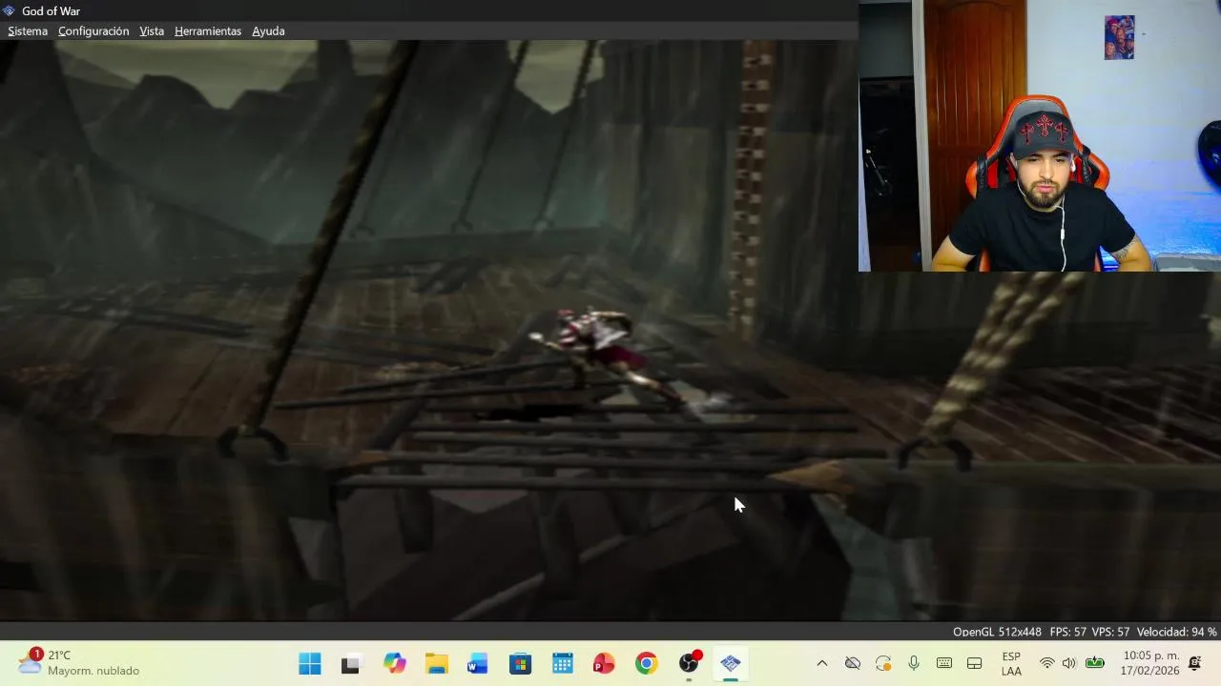Viewport: 1221px width, 686px height.
Task: Open the Vista menu
Action: click(152, 31)
